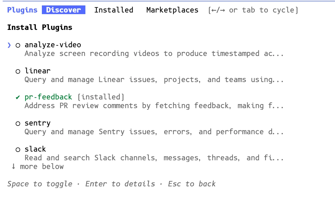Screen dimensions: 335x207
Task: Click the 'Esc to back' hint text
Action: (192, 184)
